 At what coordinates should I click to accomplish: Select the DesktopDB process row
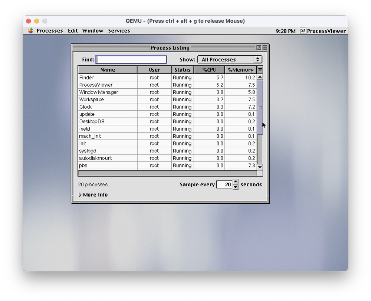[x=167, y=122]
